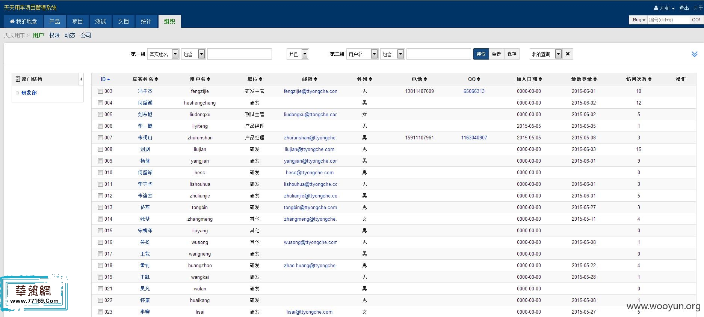Select the checkbox for row 016
Screen dimensions: 704x317
100,242
